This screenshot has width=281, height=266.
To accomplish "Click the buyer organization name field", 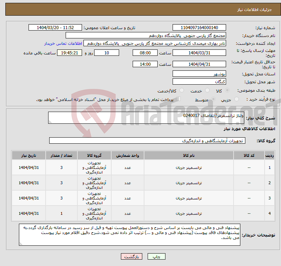I will tap(146, 36).
